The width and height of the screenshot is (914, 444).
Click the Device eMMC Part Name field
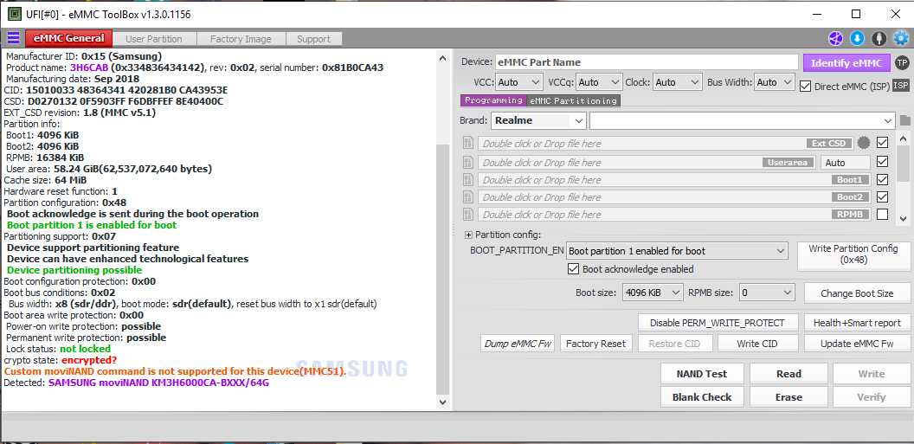647,62
